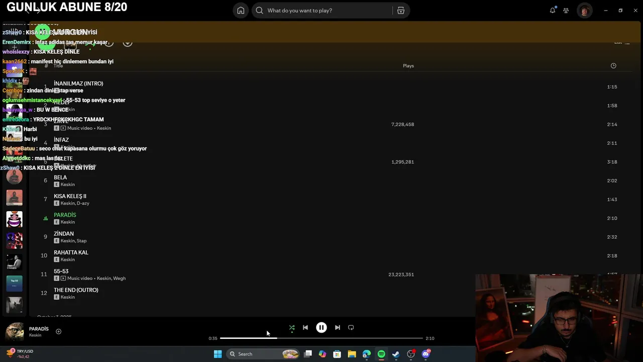Click the Music video icon on ZİRVE row
The height and width of the screenshot is (362, 643).
(63, 128)
